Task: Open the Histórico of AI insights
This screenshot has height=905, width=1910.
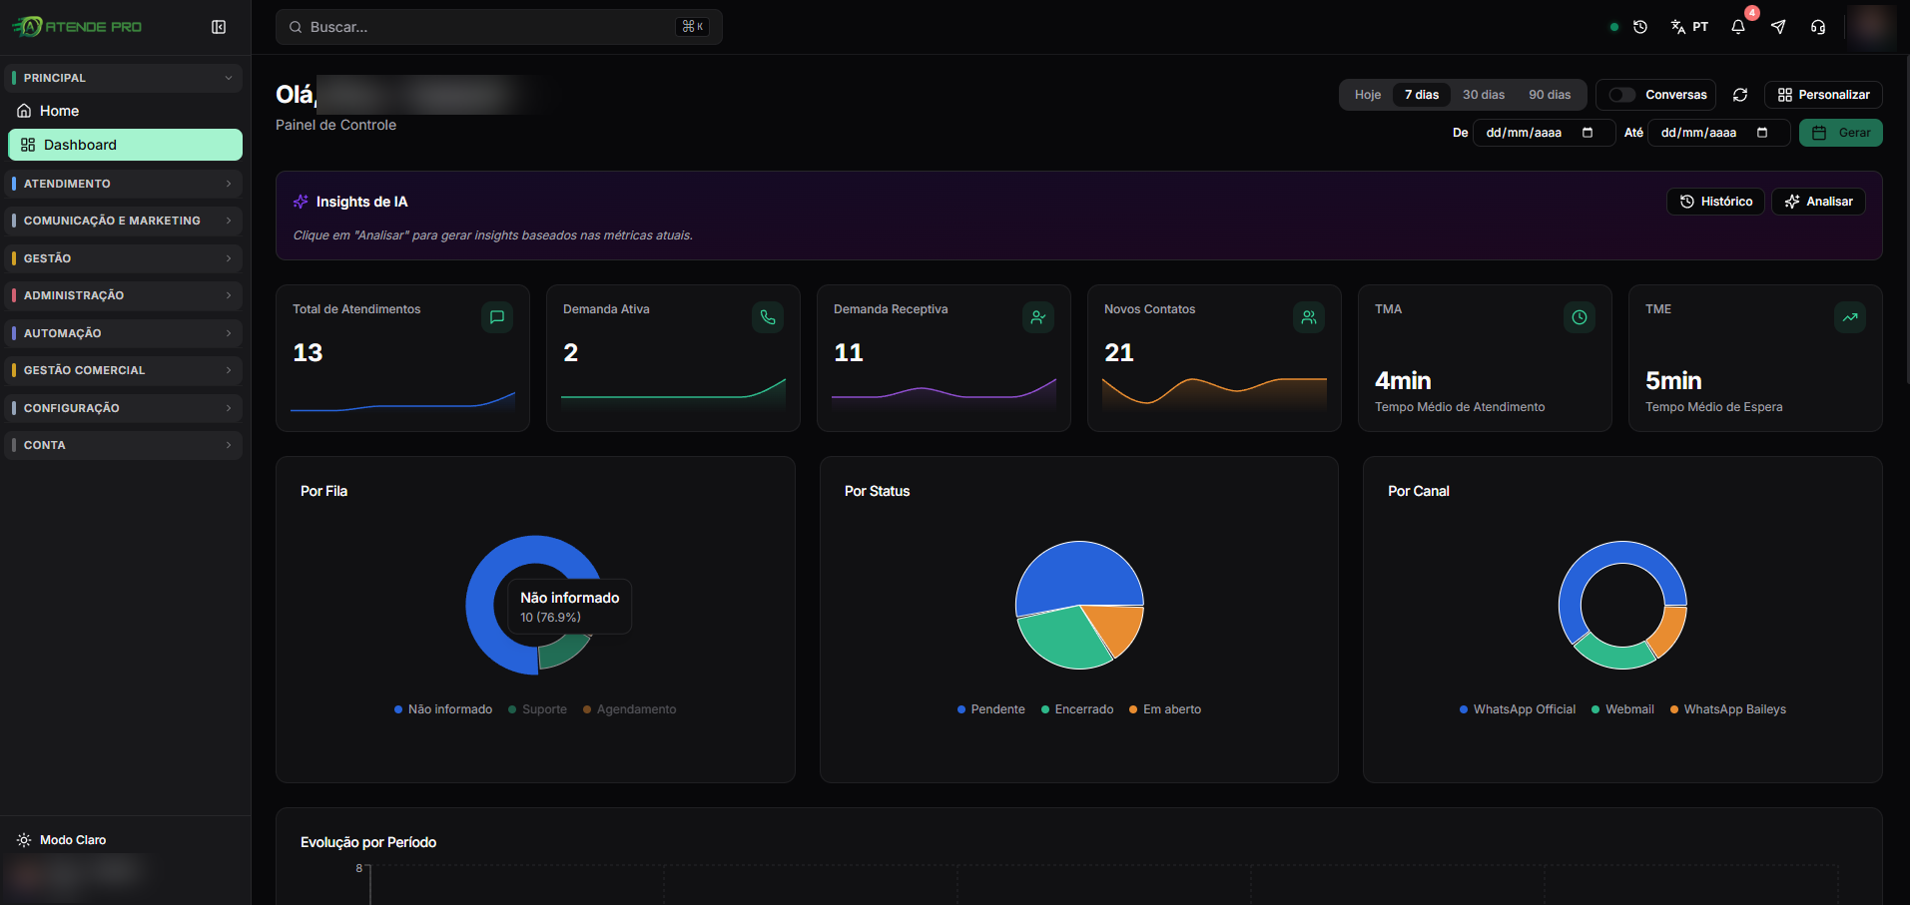Action: pyautogui.click(x=1716, y=202)
